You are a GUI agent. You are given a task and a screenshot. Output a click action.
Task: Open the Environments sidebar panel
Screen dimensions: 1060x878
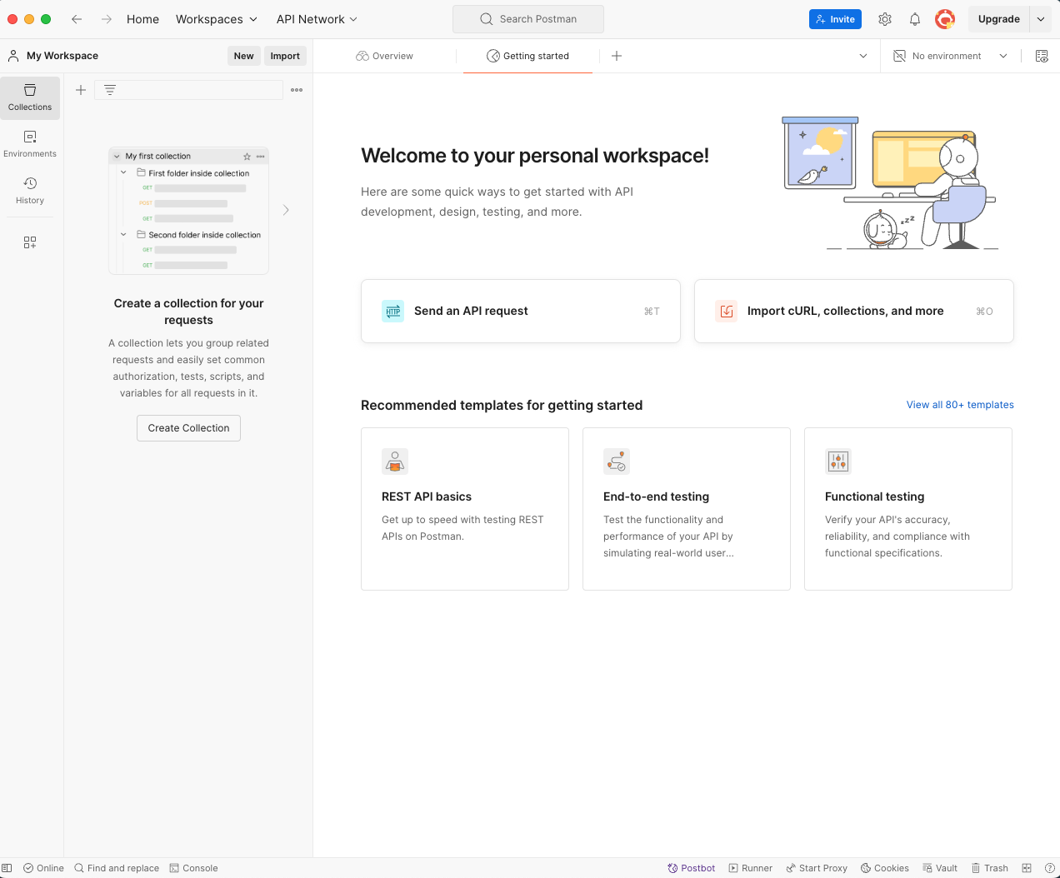click(x=30, y=144)
